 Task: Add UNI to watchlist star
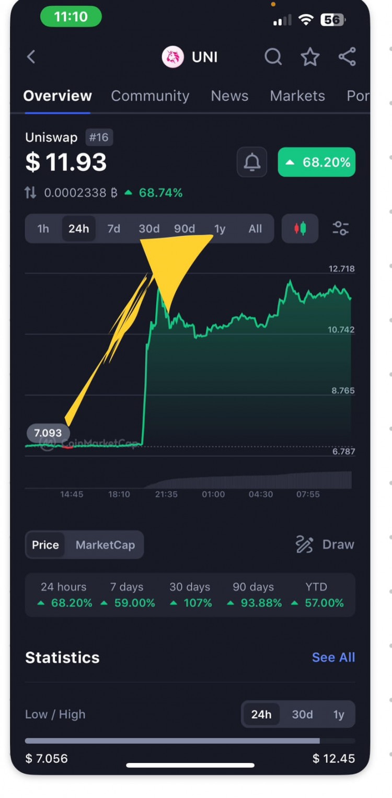tap(310, 57)
